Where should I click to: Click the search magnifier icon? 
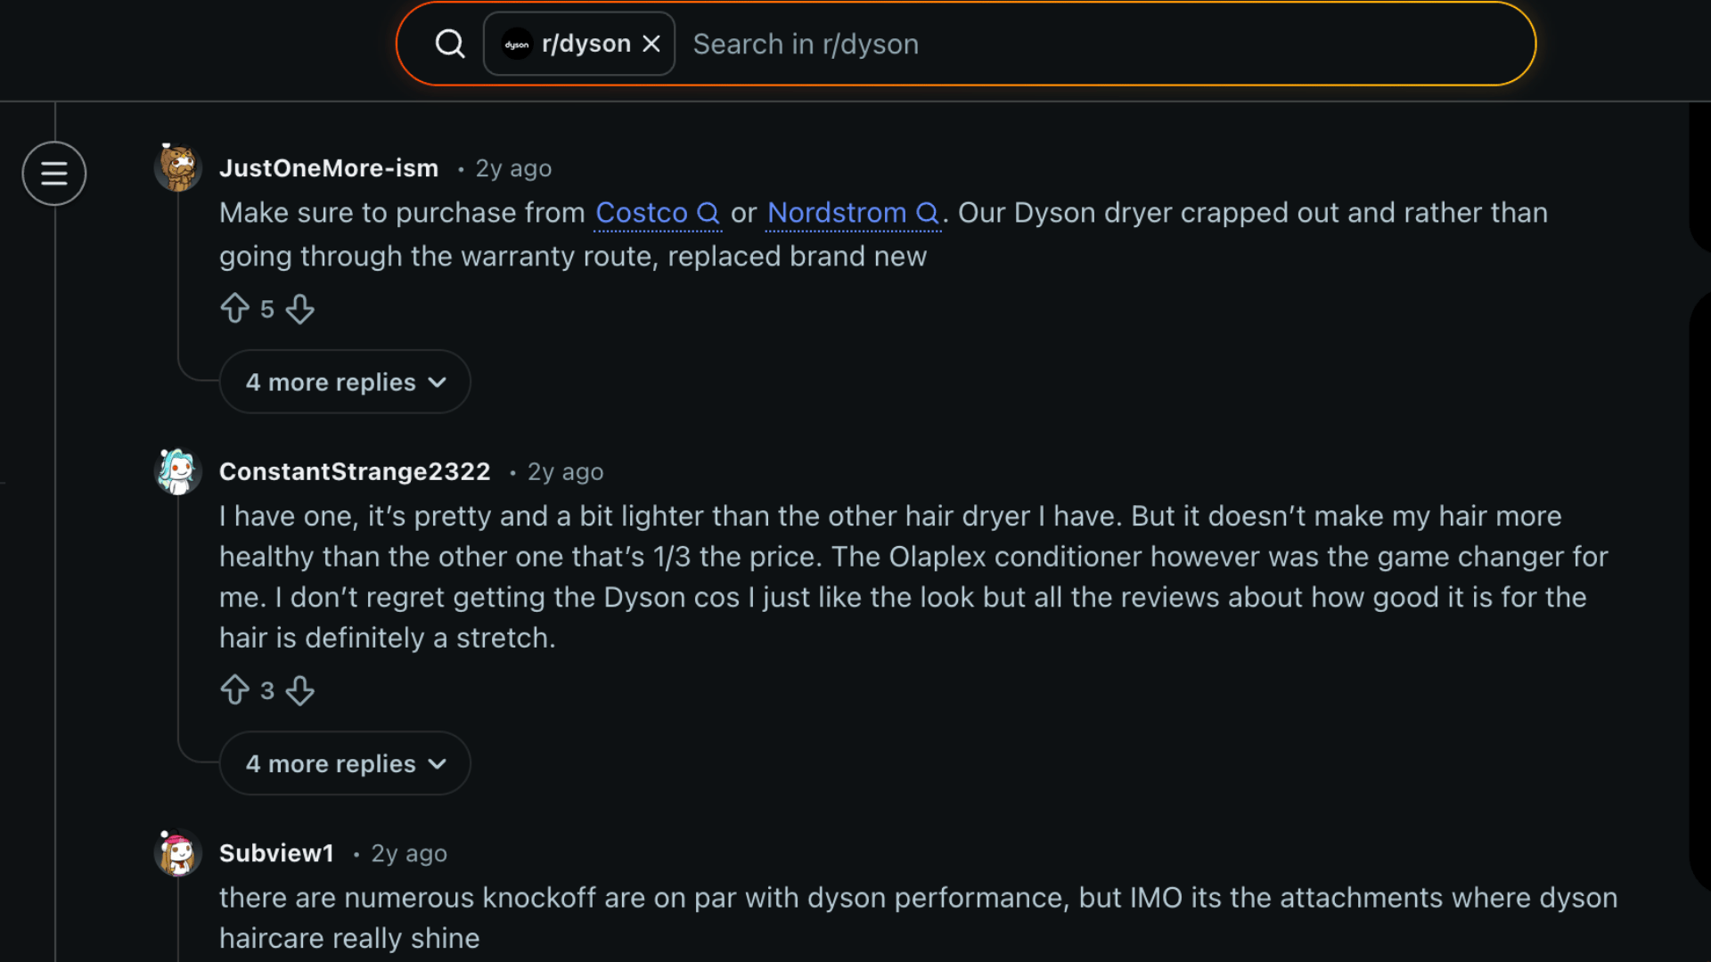click(450, 43)
